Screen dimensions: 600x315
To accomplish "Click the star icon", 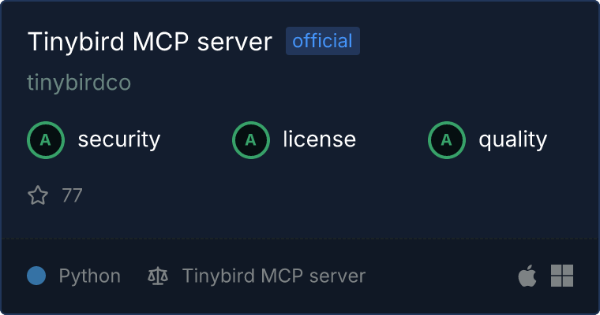I will coord(38,195).
